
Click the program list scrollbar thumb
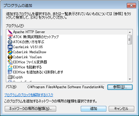pyautogui.click(x=130, y=40)
